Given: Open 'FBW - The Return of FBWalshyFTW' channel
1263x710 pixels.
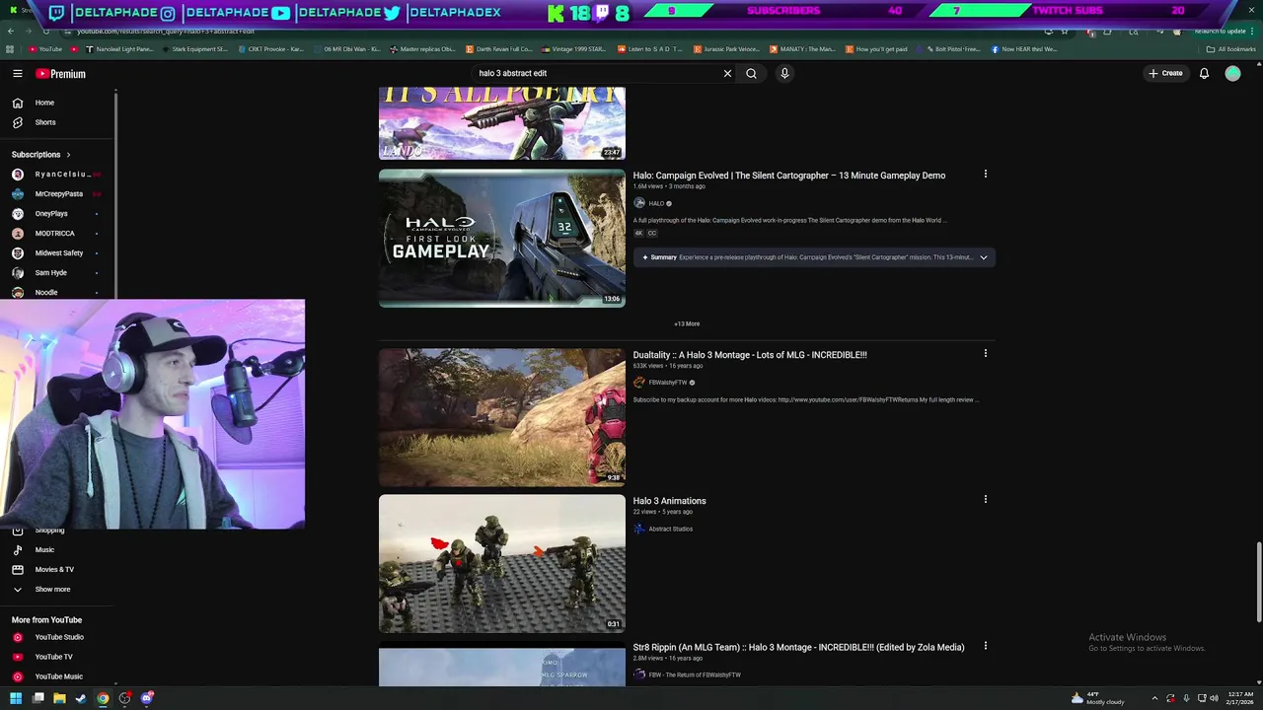Looking at the screenshot, I should [x=695, y=674].
